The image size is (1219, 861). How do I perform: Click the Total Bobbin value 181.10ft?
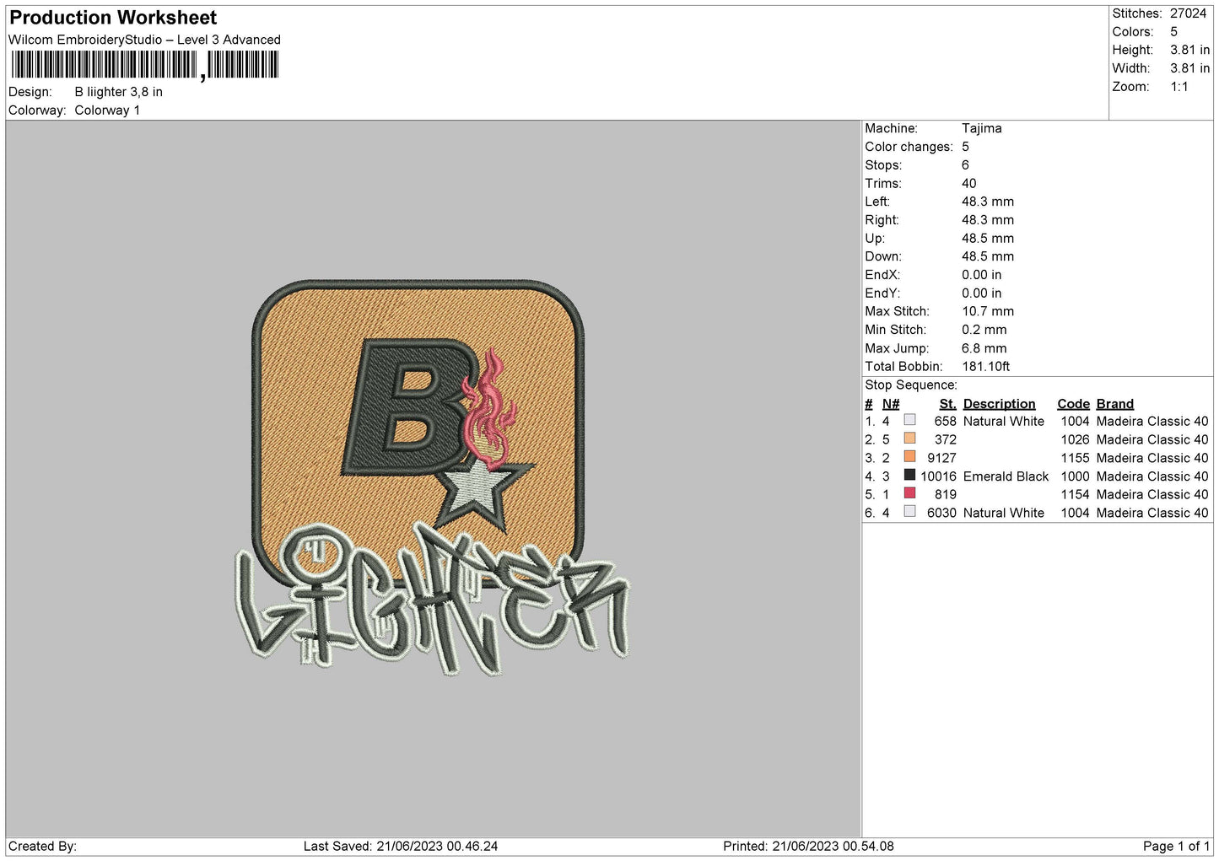point(985,367)
